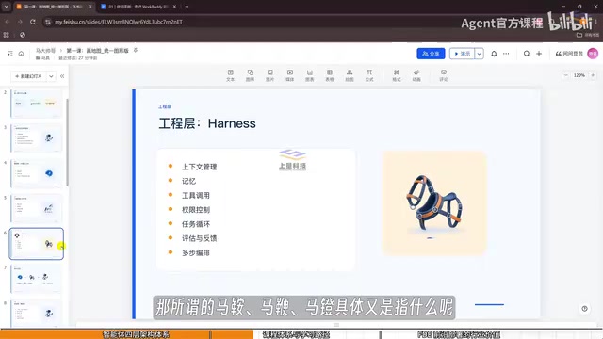Image resolution: width=603 pixels, height=339 pixels.
Task: Go to Feishu home icon
Action: pyautogui.click(x=21, y=54)
